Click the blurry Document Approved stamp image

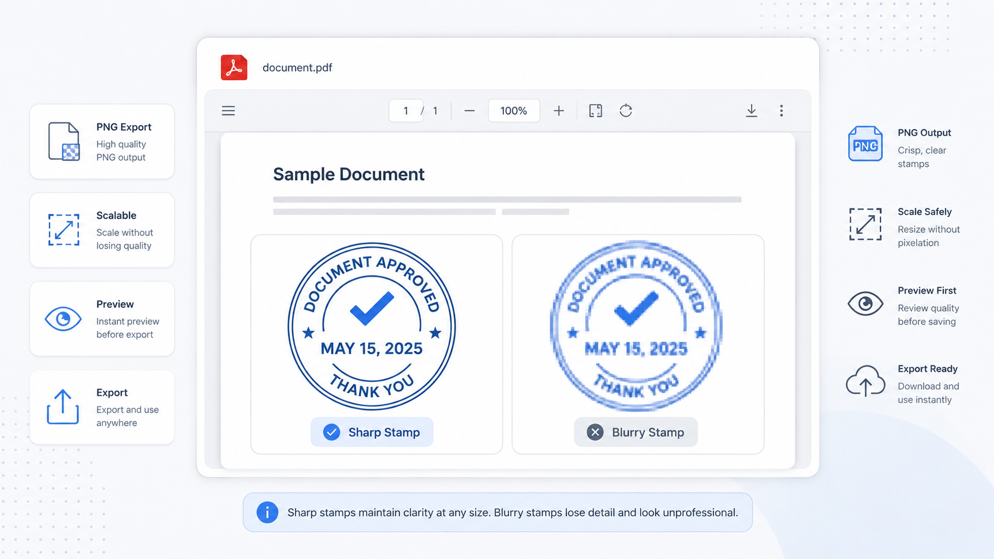636,326
